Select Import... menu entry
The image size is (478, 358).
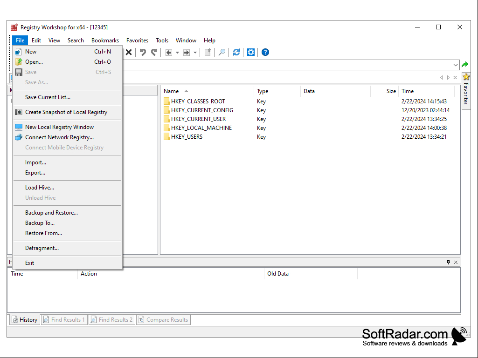68,162
